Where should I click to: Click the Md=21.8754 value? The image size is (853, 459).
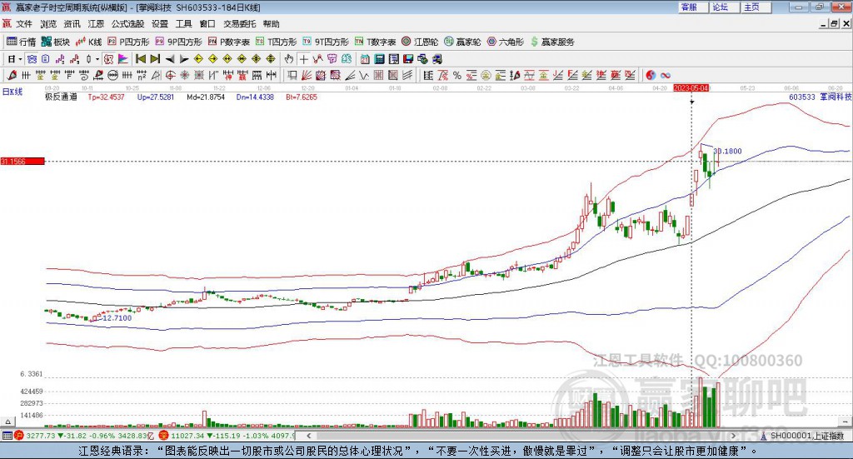point(206,97)
